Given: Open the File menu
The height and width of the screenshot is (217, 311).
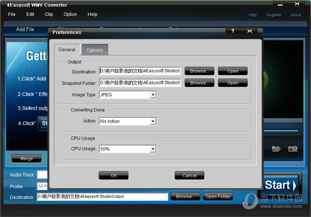Looking at the screenshot, I should click(x=12, y=14).
